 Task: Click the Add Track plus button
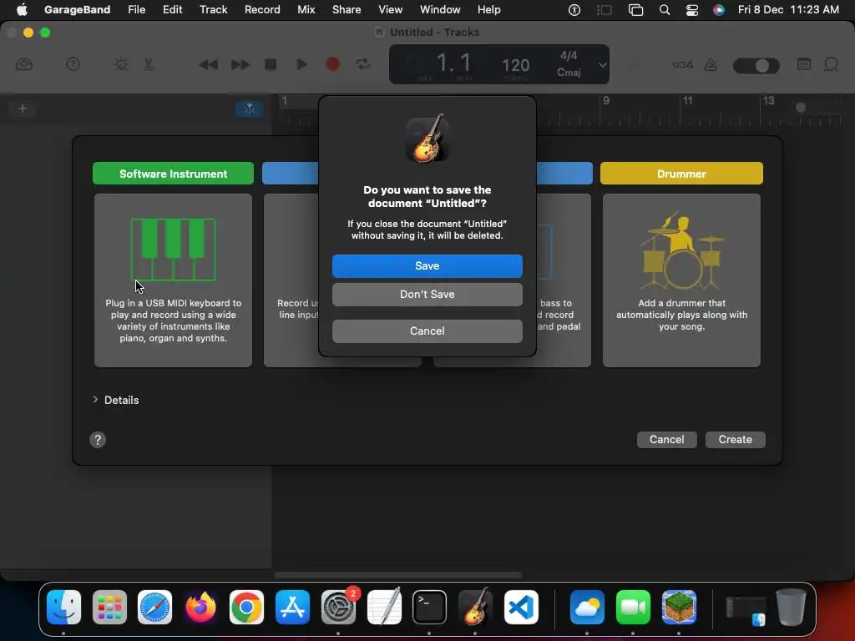coord(23,109)
